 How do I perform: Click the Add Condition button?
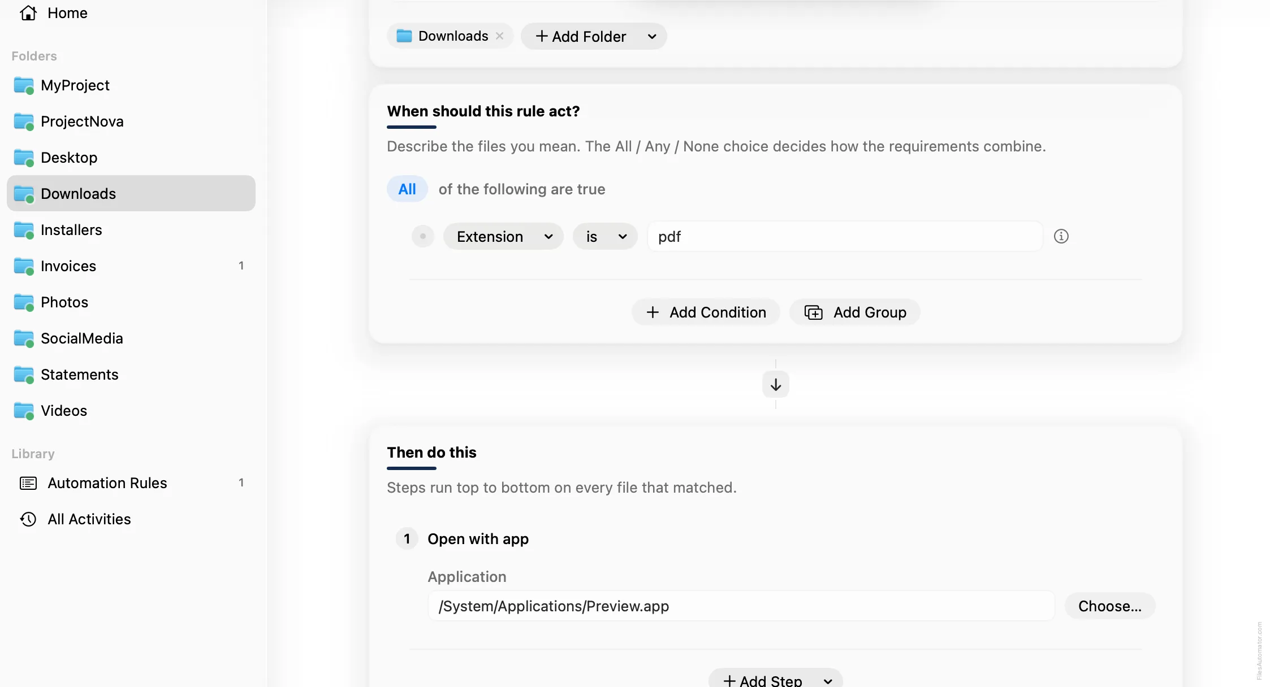(706, 312)
